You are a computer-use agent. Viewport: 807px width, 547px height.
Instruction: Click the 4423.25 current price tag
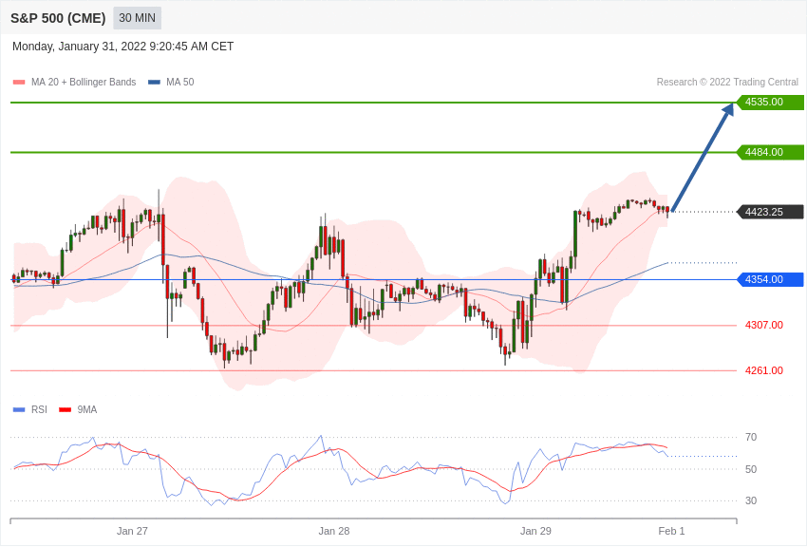(770, 212)
